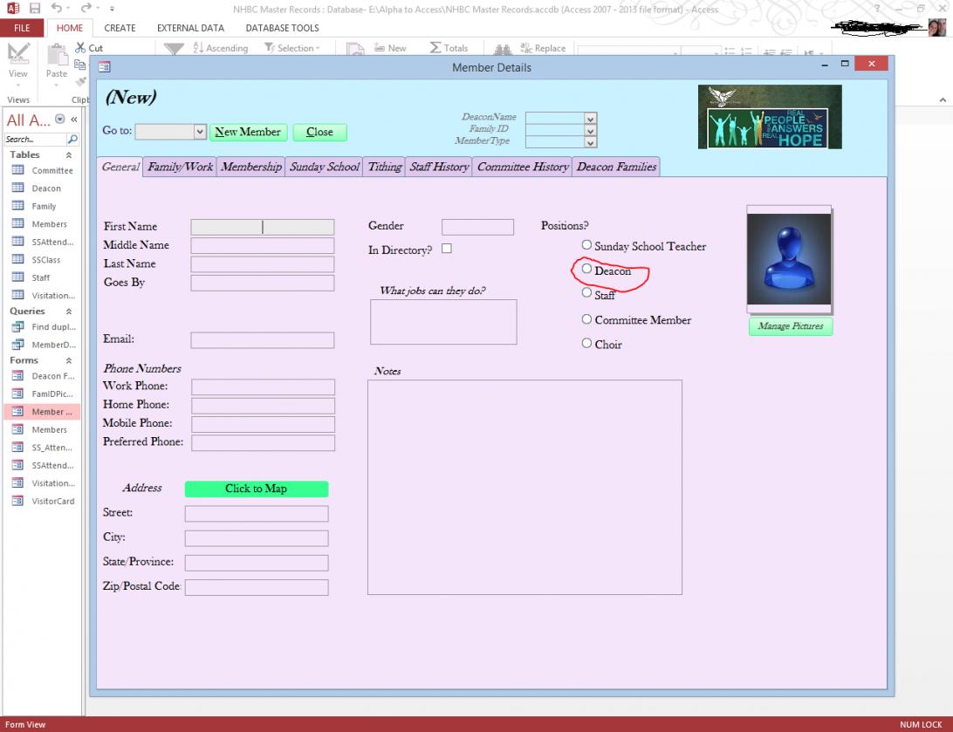Collapse the Queries group
The image size is (953, 732).
[x=69, y=311]
